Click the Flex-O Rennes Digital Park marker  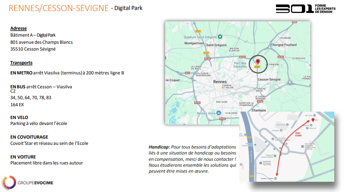(x=302, y=147)
